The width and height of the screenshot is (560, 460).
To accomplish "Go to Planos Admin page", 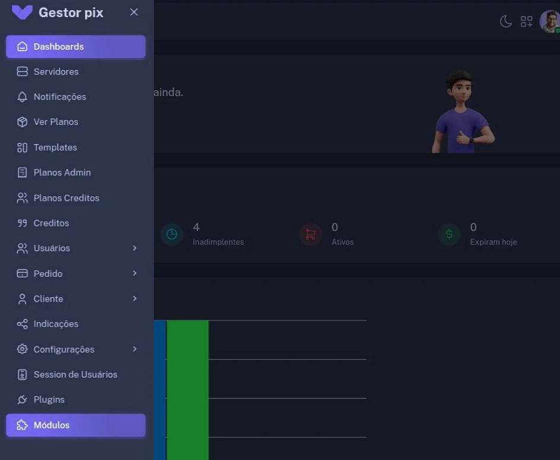I will click(62, 172).
